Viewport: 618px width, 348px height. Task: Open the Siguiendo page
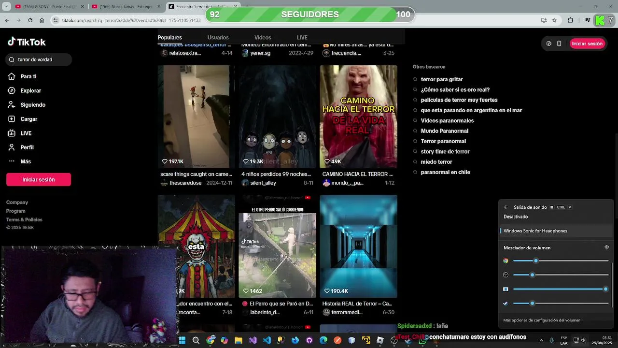click(27, 105)
